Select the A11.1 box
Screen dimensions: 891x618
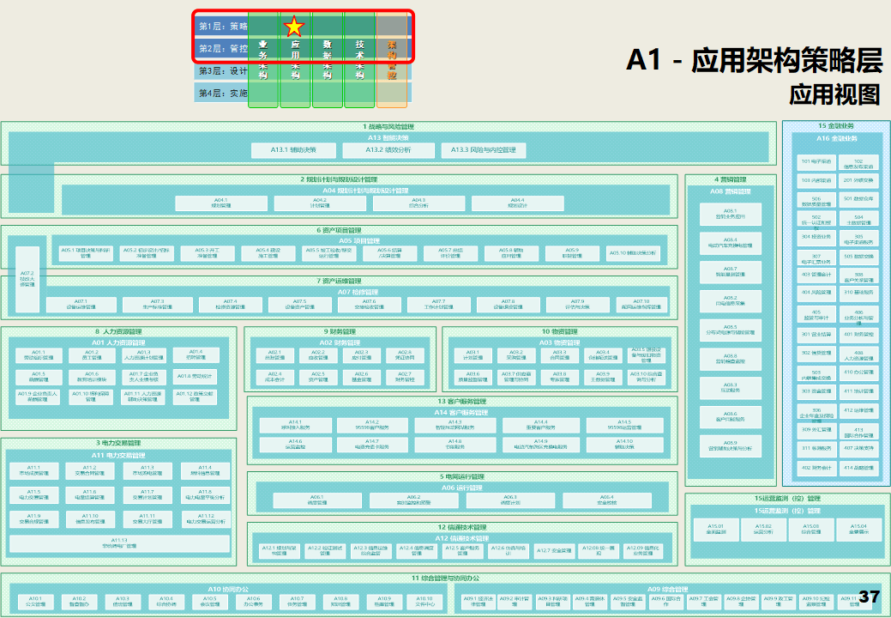[34, 470]
